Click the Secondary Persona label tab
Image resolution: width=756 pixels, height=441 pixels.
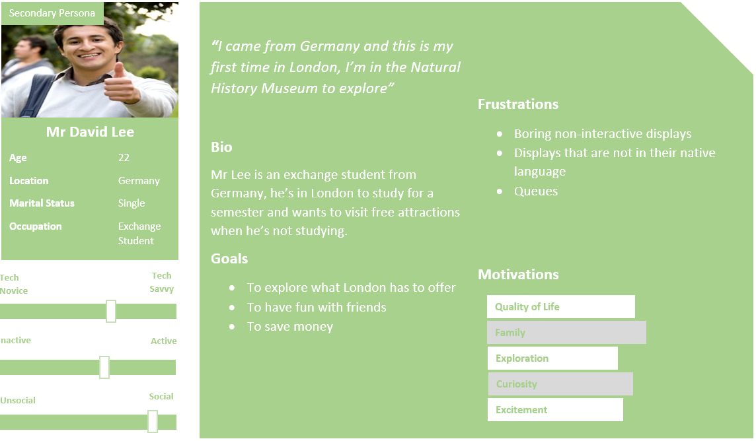point(52,13)
